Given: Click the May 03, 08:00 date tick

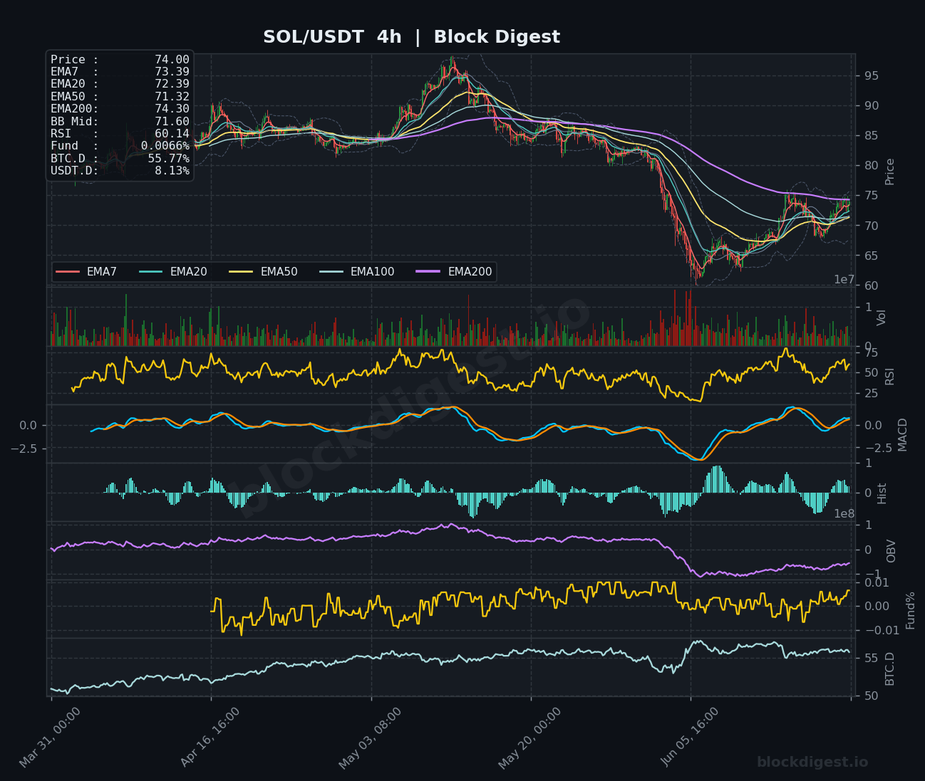Looking at the screenshot, I should point(370,737).
